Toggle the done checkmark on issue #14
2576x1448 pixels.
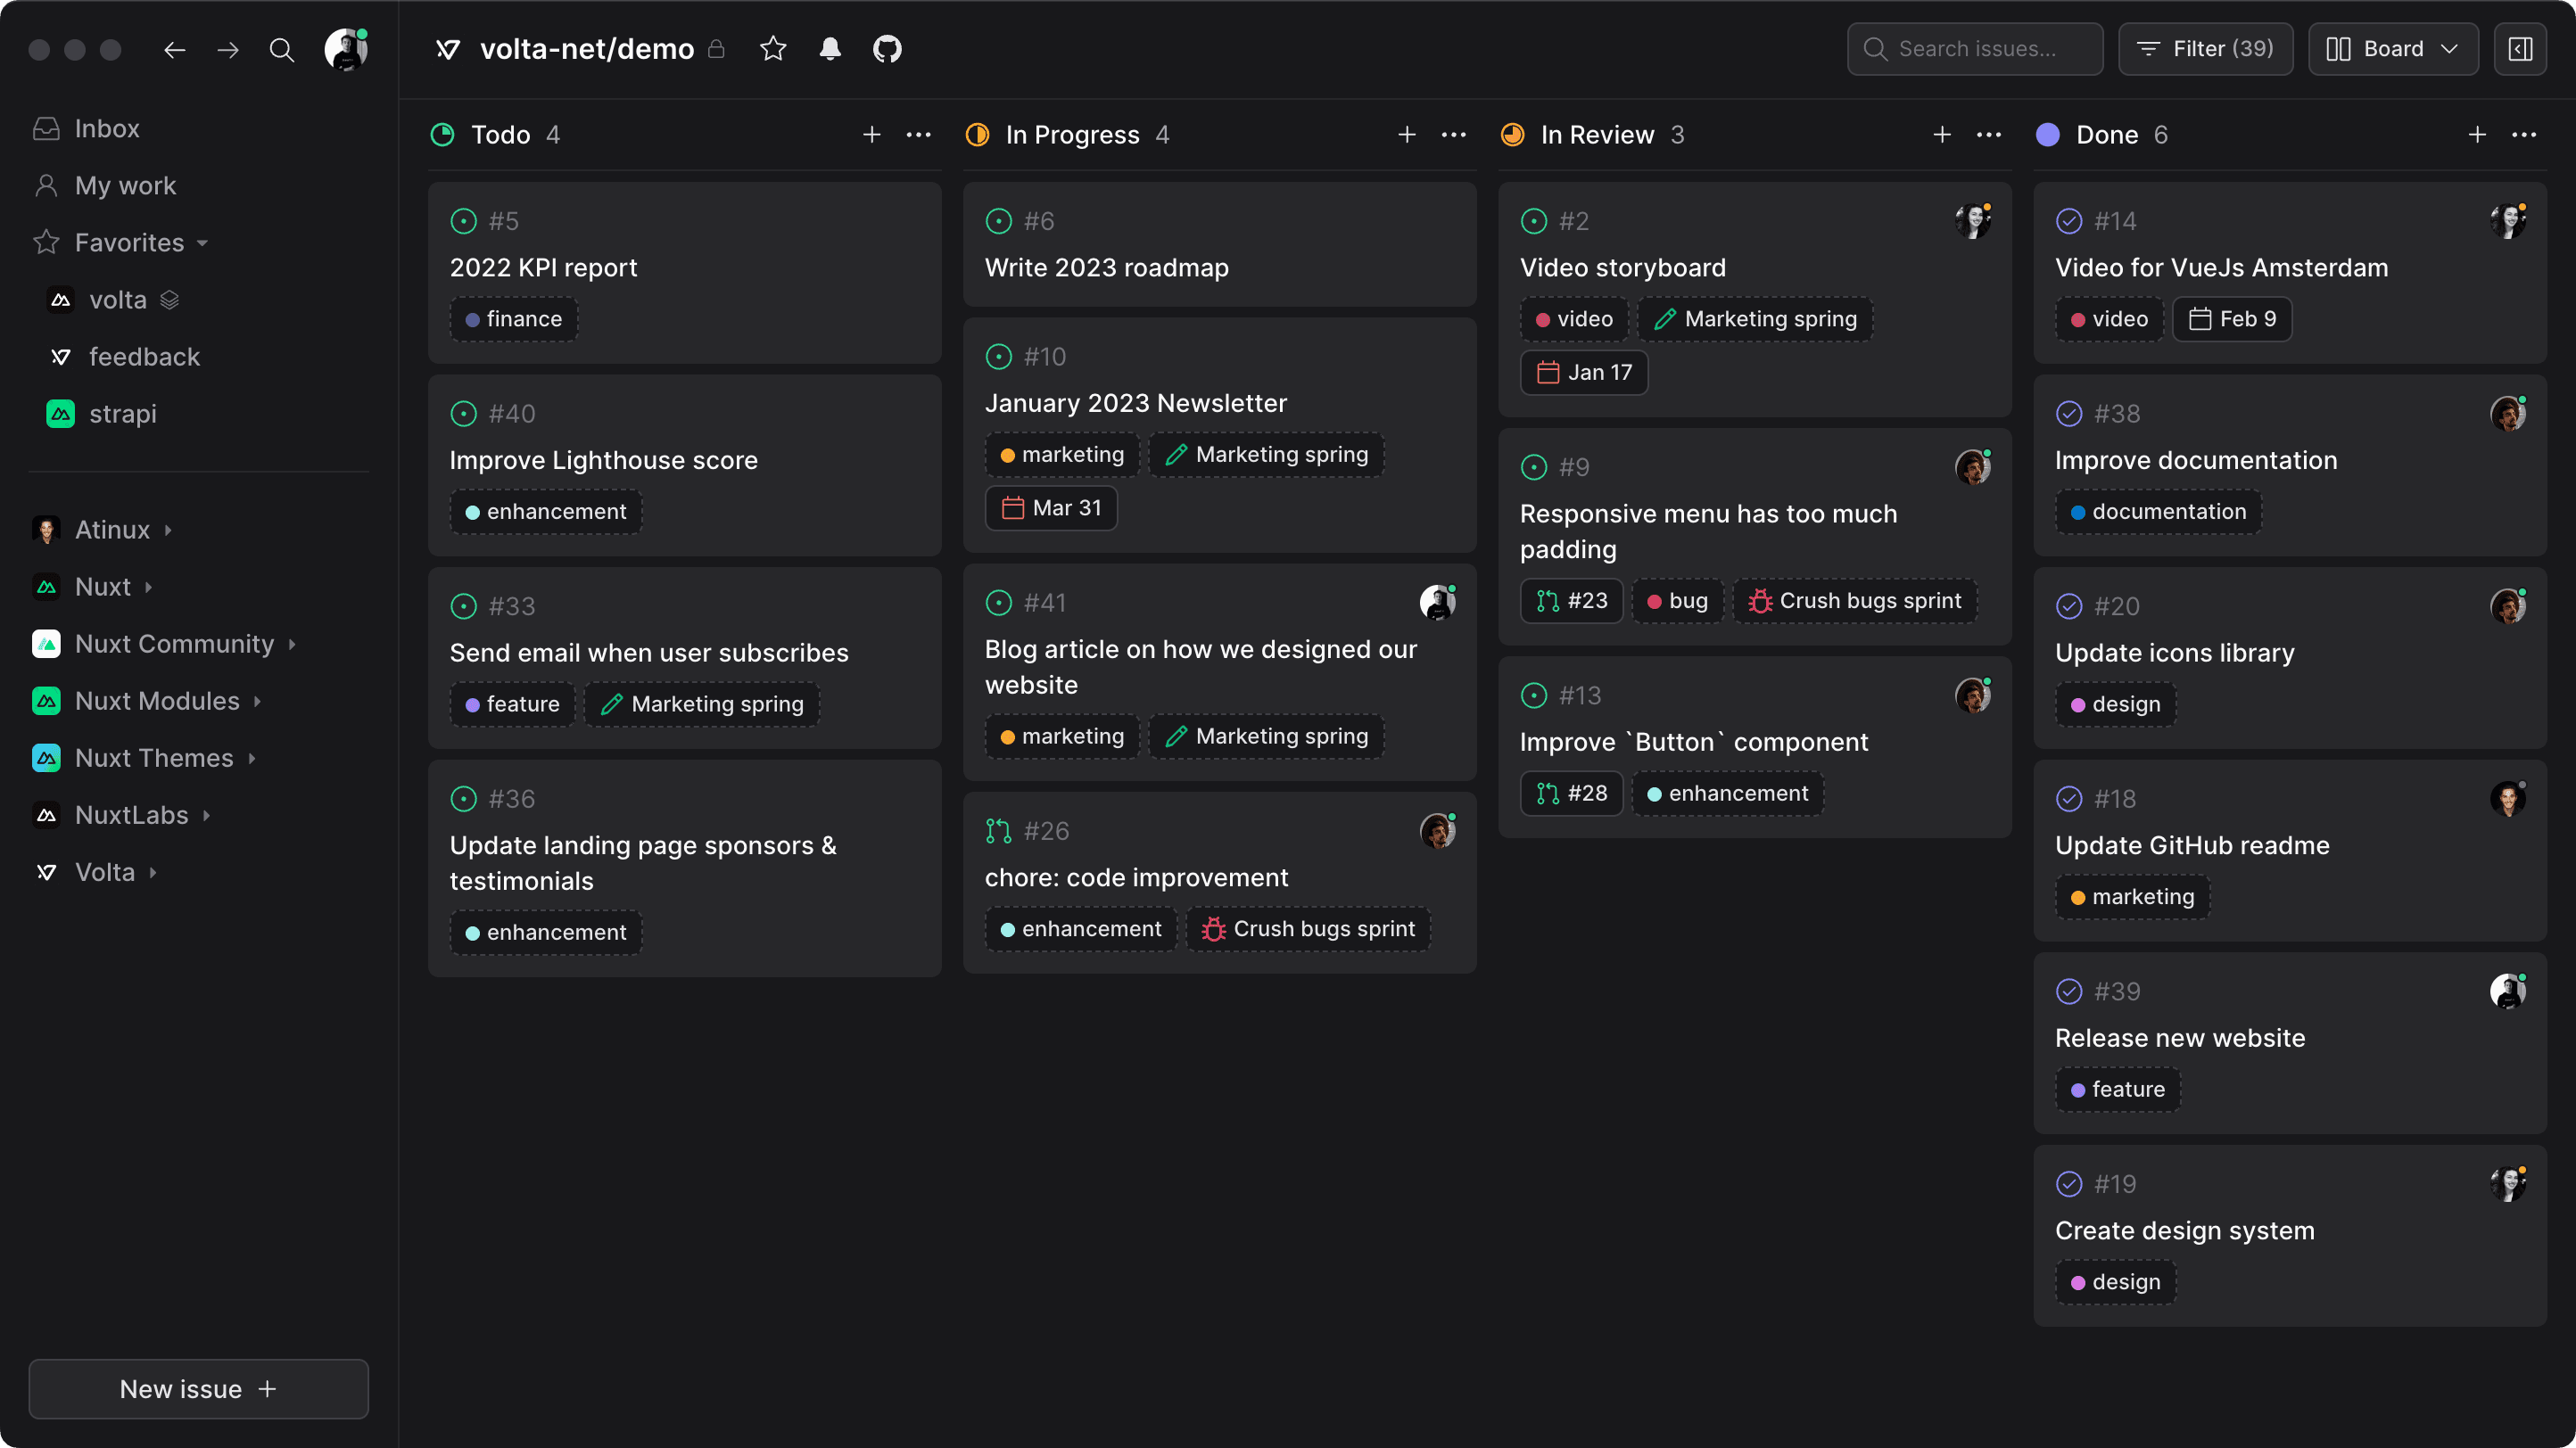point(2069,221)
